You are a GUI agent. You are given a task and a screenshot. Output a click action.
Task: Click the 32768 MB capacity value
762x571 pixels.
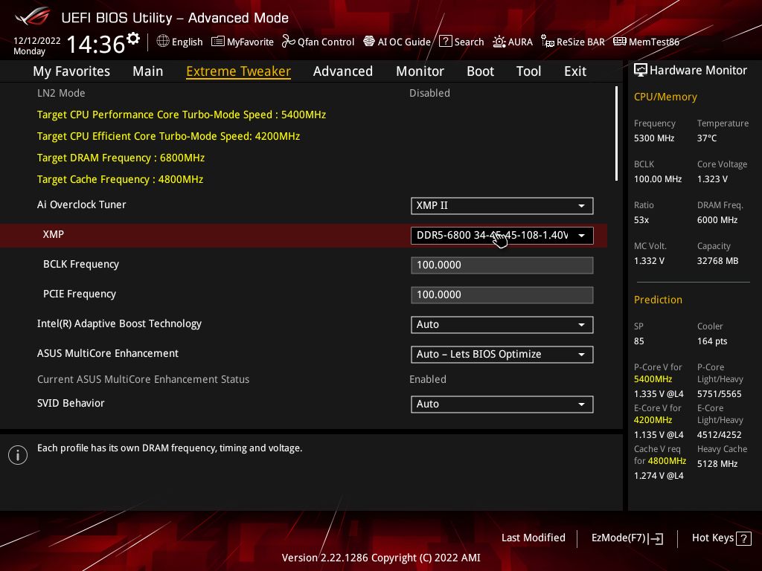coord(718,261)
